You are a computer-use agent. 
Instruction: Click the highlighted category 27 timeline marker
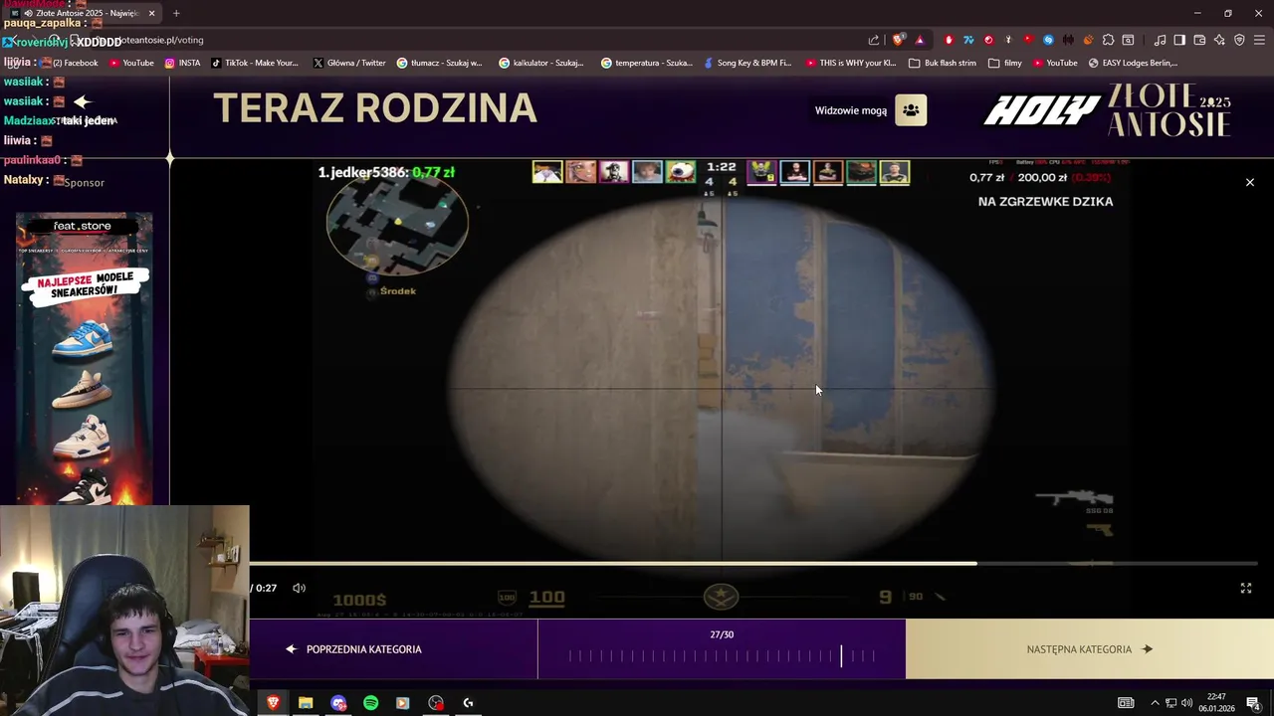click(841, 655)
